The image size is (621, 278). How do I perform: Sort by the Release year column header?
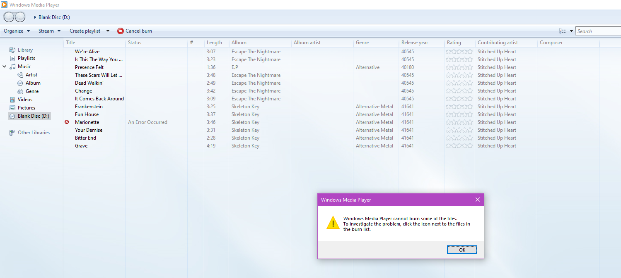click(x=422, y=43)
